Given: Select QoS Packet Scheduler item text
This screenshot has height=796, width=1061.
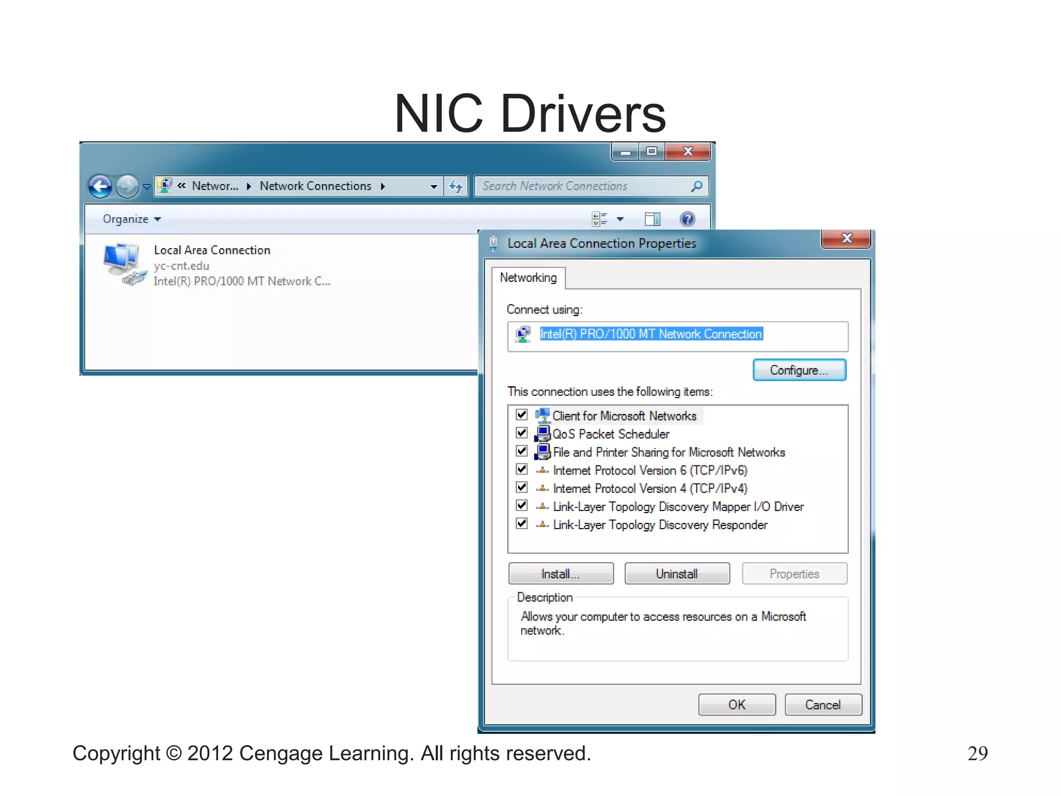Looking at the screenshot, I should tap(611, 434).
